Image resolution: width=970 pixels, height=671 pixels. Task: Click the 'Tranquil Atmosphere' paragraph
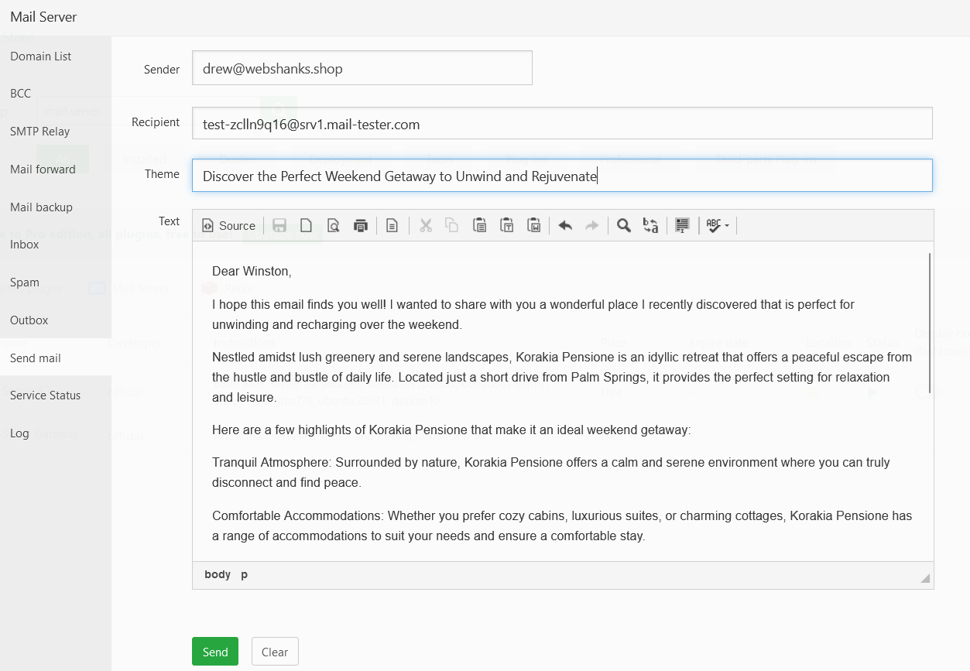pyautogui.click(x=551, y=472)
